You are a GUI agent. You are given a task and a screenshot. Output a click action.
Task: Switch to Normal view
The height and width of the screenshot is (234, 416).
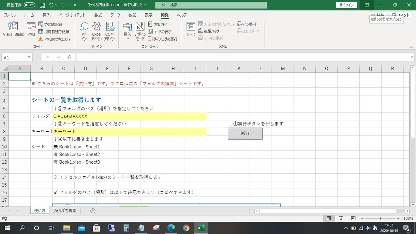pos(329,218)
